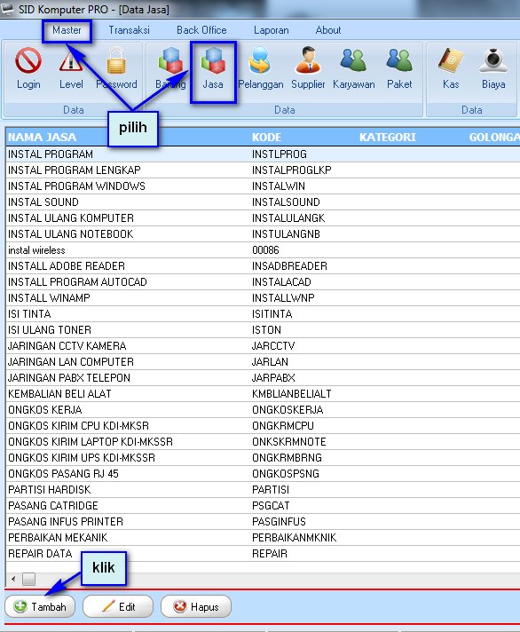Click the Edit button
Viewport: 520px width, 632px height.
[x=118, y=606]
